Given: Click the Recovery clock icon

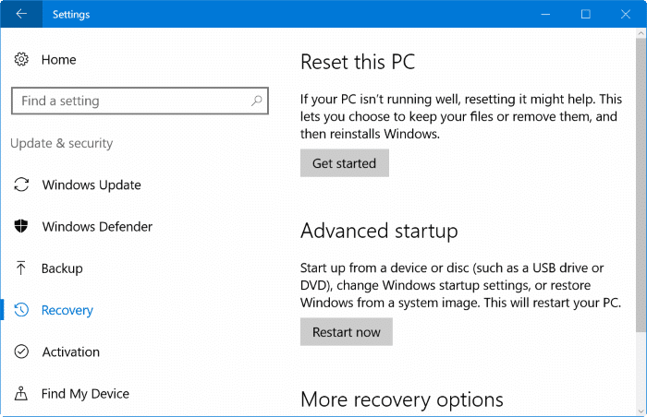Looking at the screenshot, I should (21, 310).
